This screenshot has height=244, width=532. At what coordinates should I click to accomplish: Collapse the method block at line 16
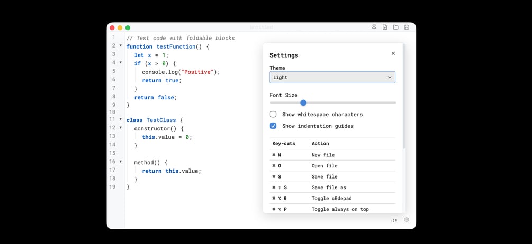point(121,162)
